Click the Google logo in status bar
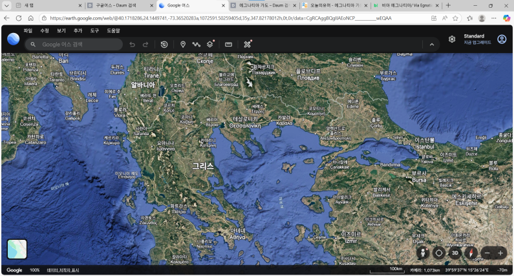 14,270
